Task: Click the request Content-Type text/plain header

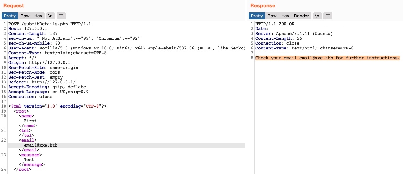Action: click(57, 53)
